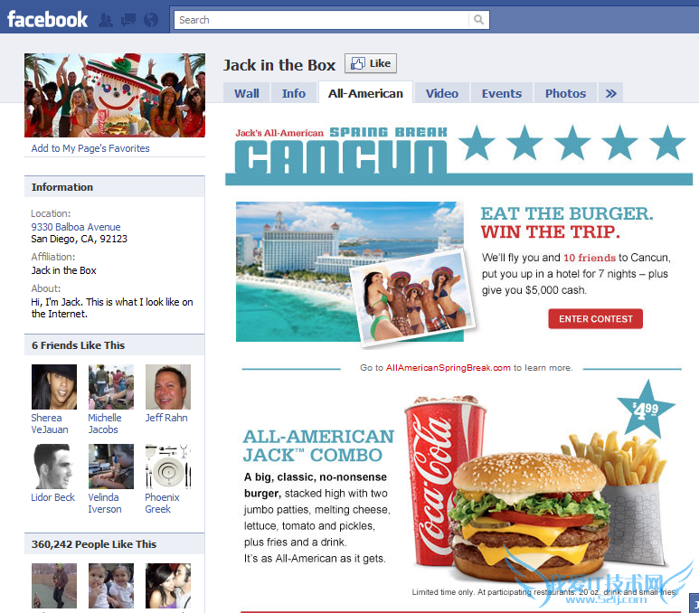Viewport: 699px width, 613px height.
Task: Click the facebook logo
Action: (x=47, y=19)
